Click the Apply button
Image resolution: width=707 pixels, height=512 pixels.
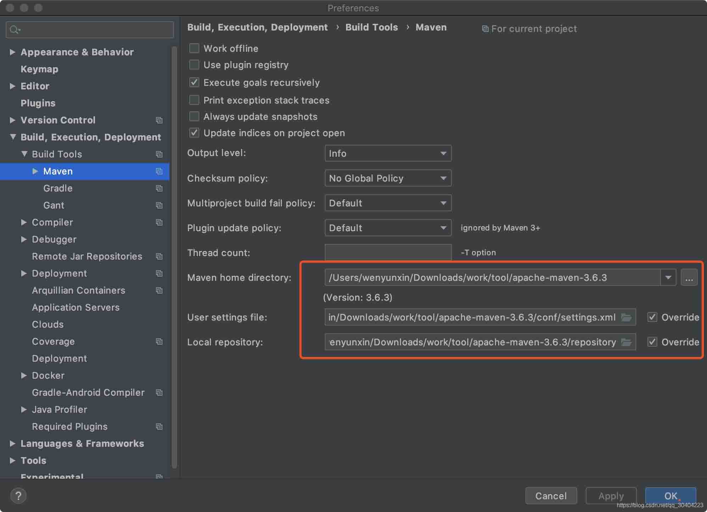tap(611, 496)
